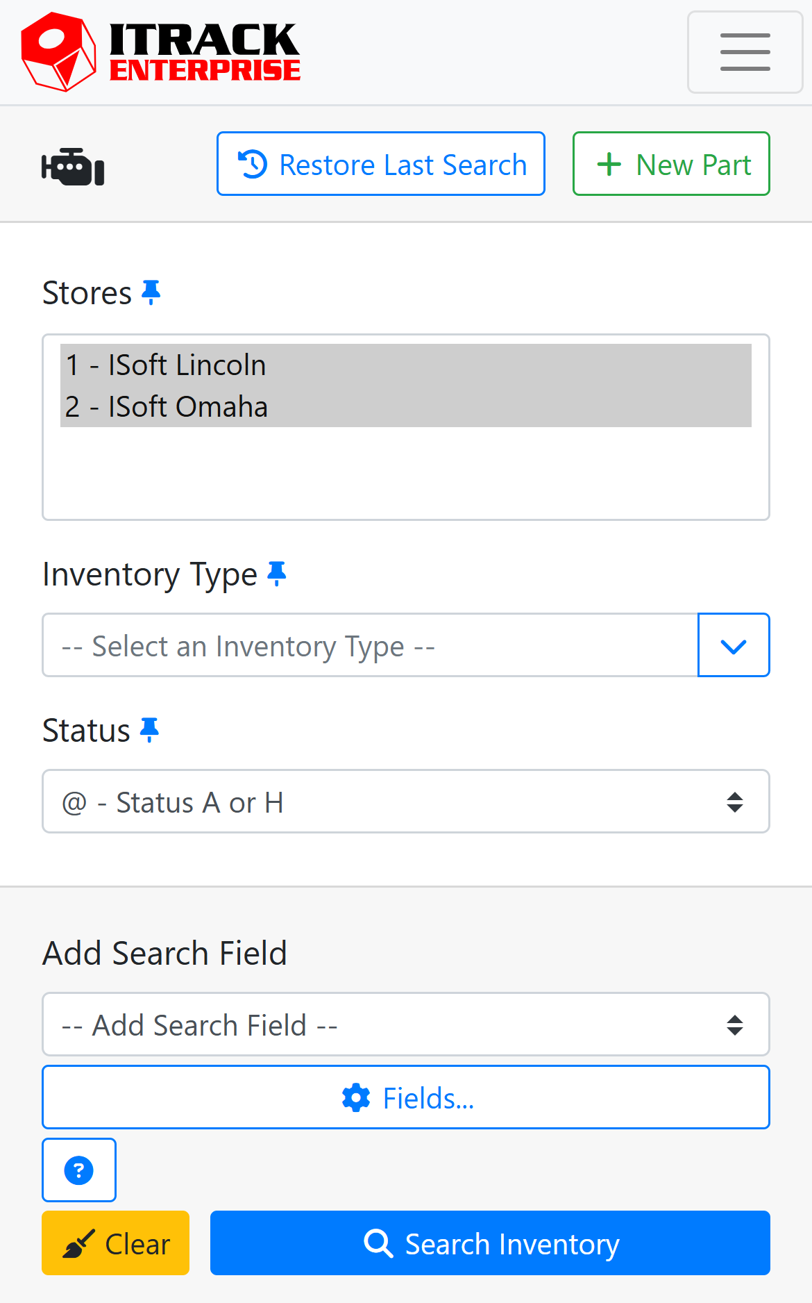This screenshot has height=1303, width=812.
Task: Open the Fields... settings
Action: pos(406,1097)
